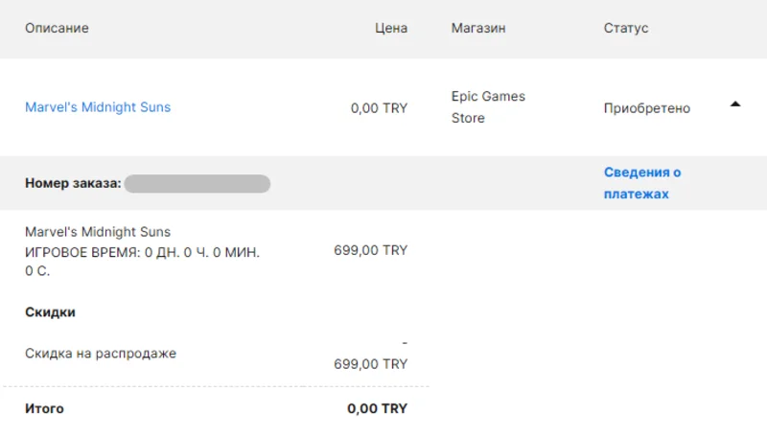The width and height of the screenshot is (767, 437).
Task: Click the Магазин column header
Action: 478,29
